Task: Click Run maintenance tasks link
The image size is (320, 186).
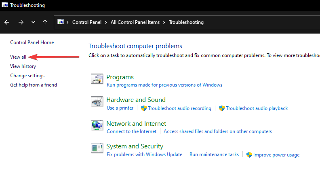Action: tap(214, 154)
